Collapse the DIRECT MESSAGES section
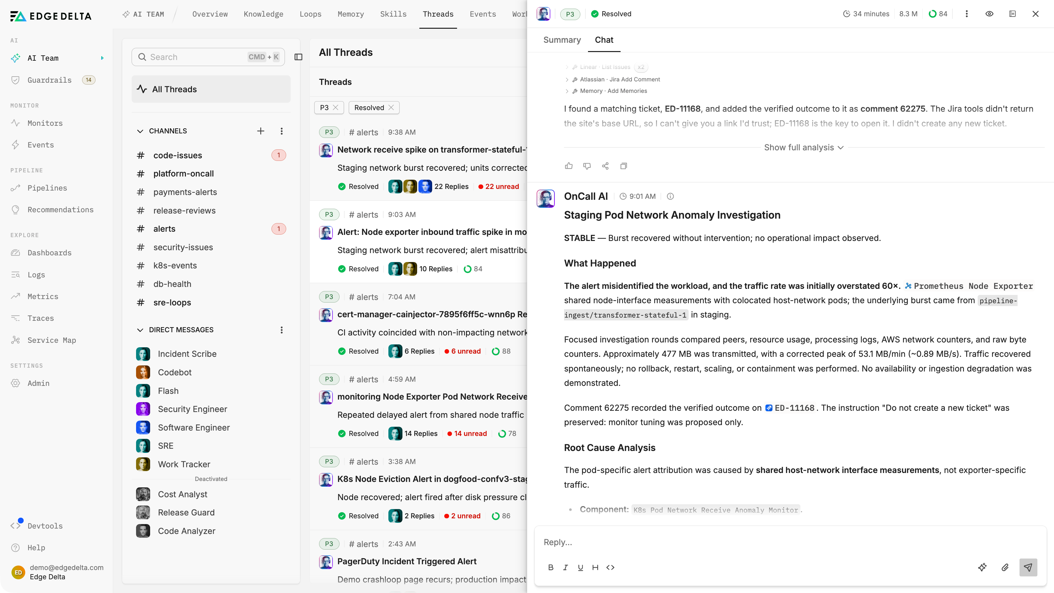Screen dimensions: 1054x593 coord(140,330)
